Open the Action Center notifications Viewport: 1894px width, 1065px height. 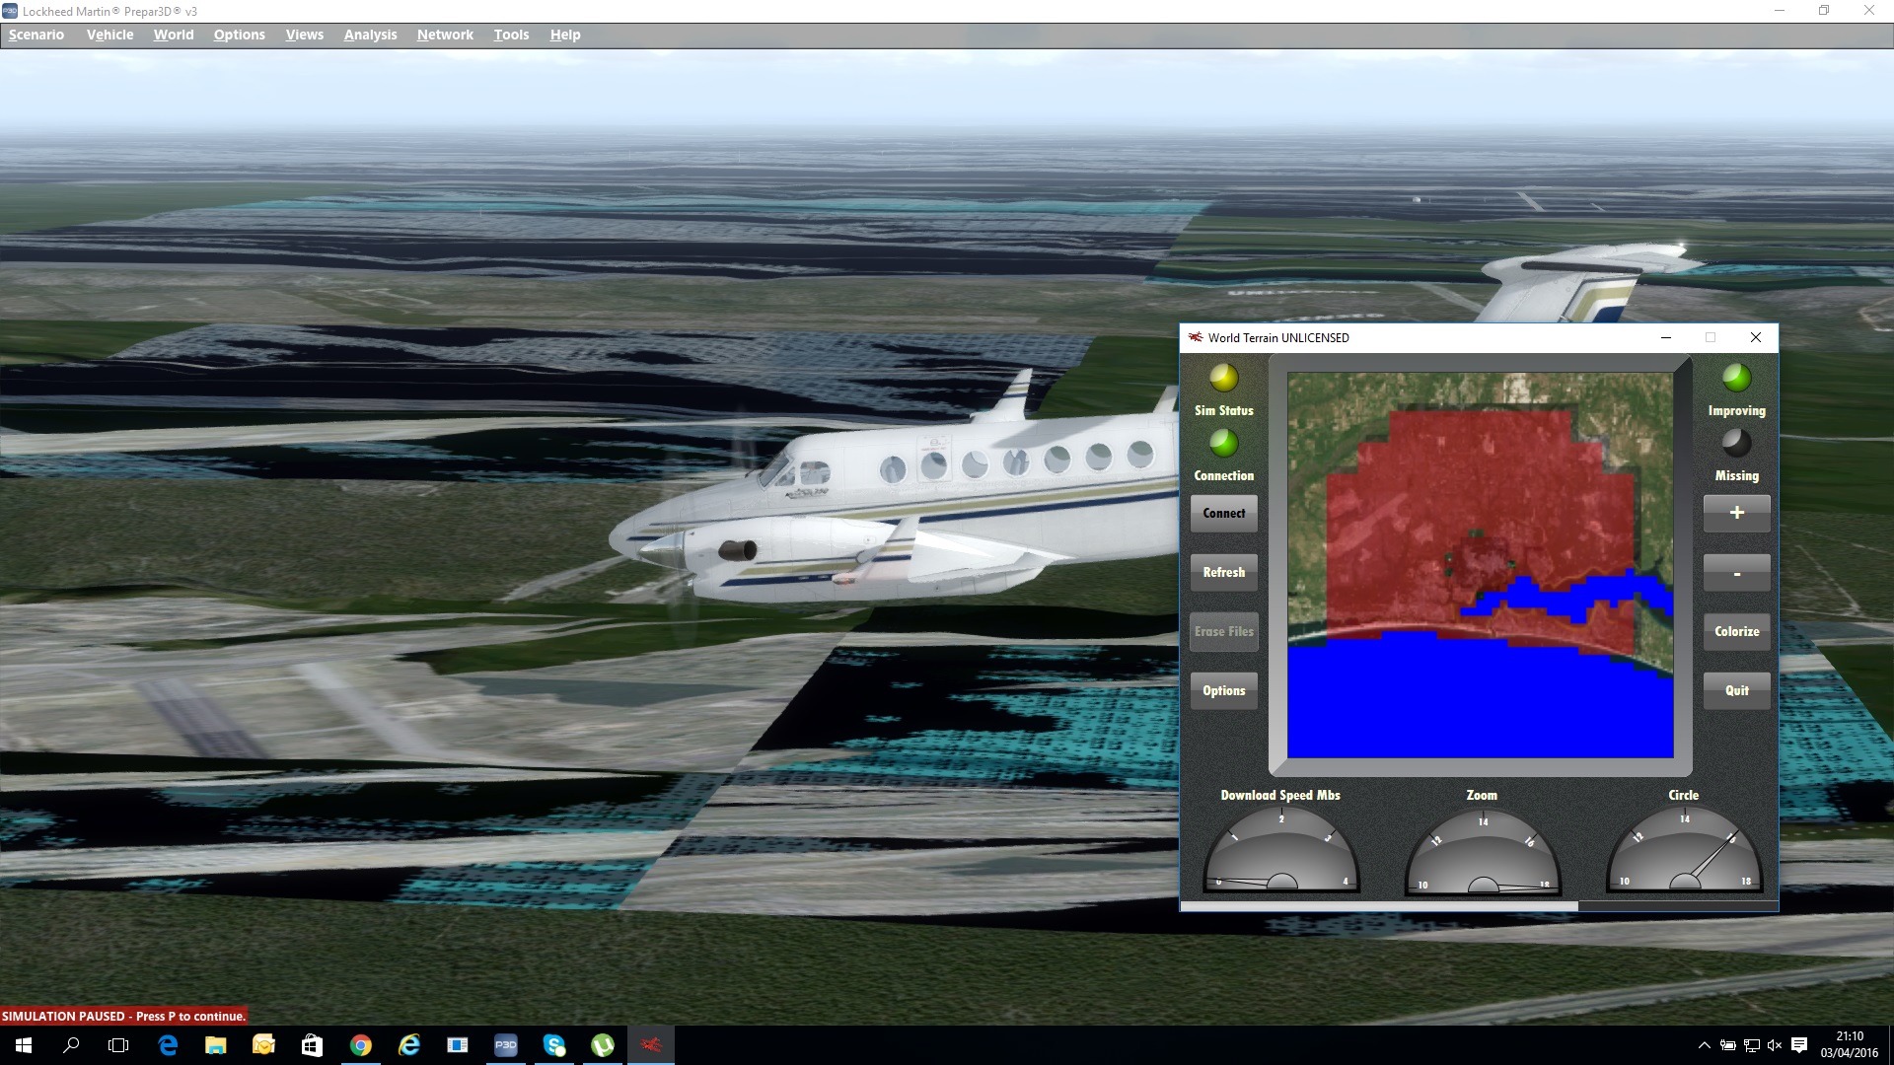click(1799, 1045)
